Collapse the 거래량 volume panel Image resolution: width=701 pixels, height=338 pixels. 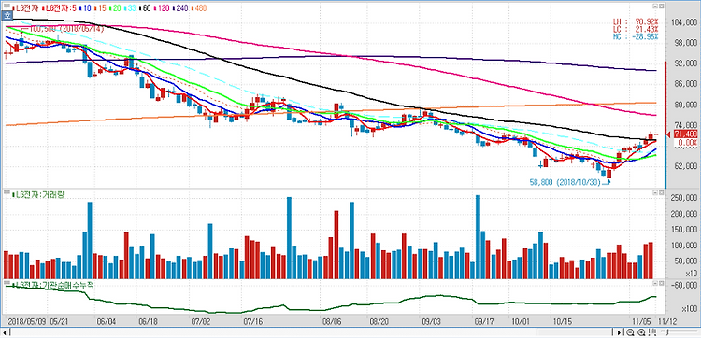coord(654,193)
